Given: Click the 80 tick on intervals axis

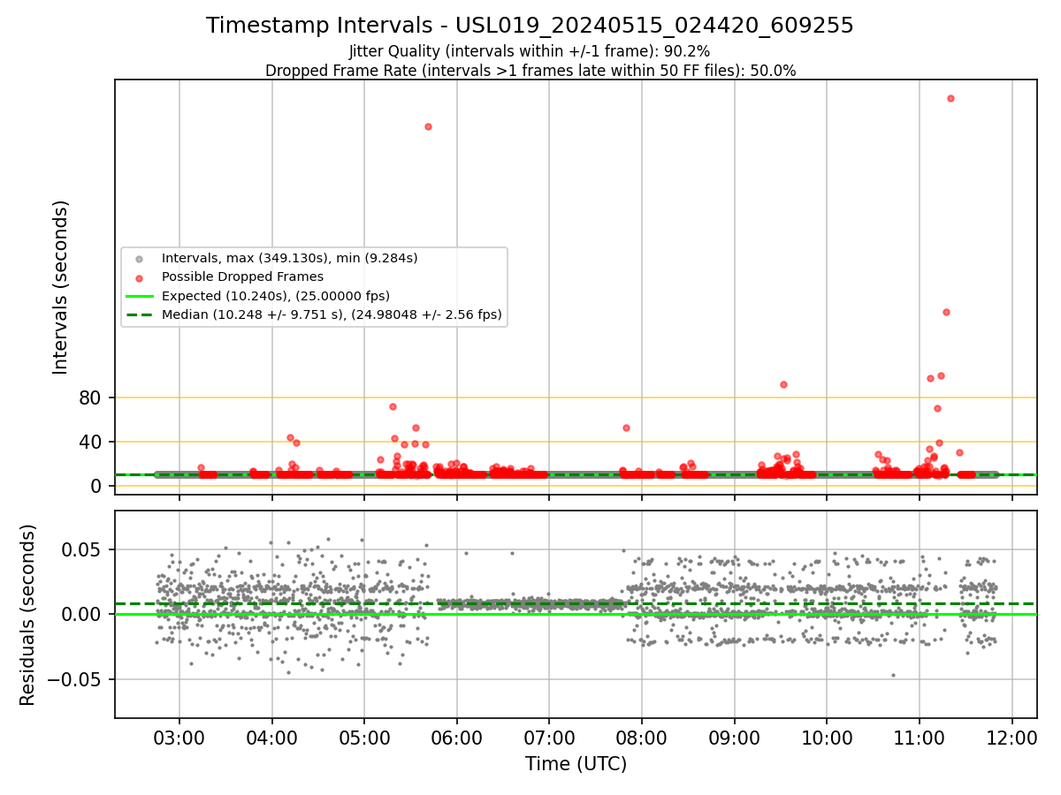Looking at the screenshot, I should [x=91, y=397].
